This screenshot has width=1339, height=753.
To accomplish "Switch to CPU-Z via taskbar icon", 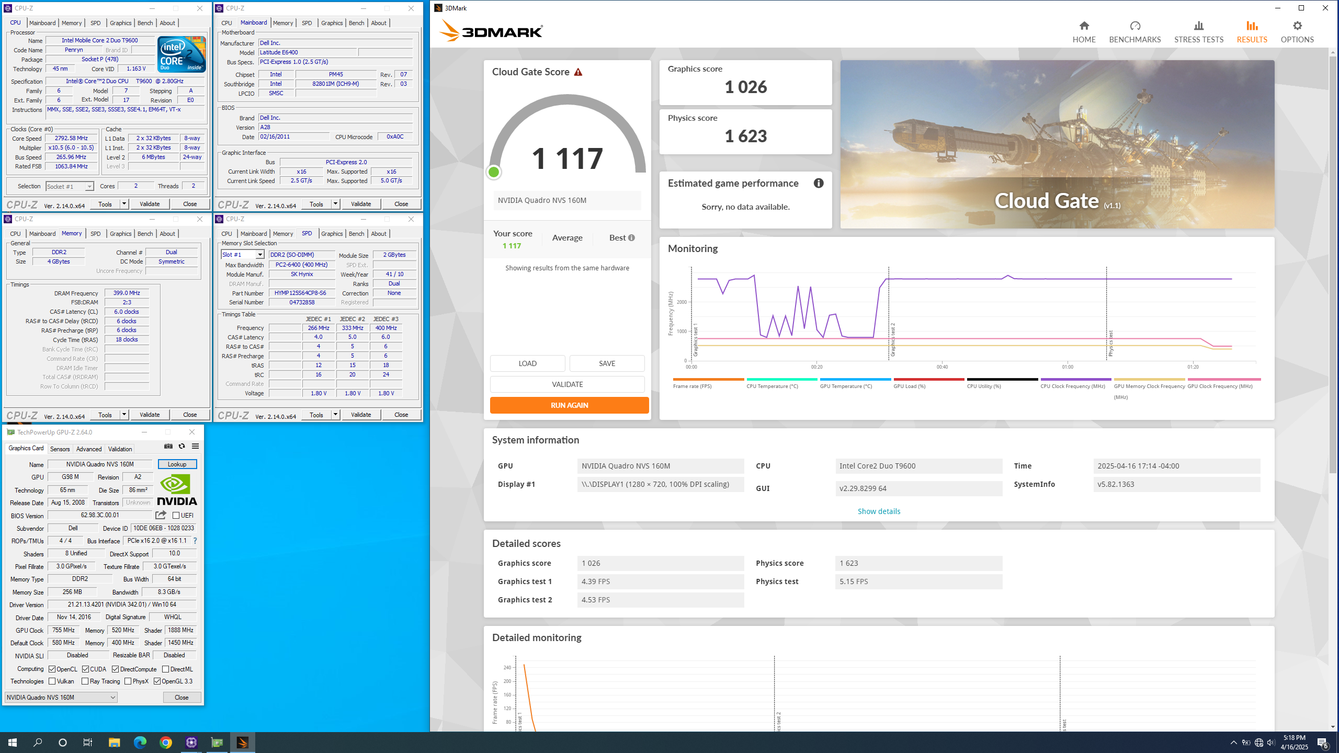I will (x=191, y=743).
